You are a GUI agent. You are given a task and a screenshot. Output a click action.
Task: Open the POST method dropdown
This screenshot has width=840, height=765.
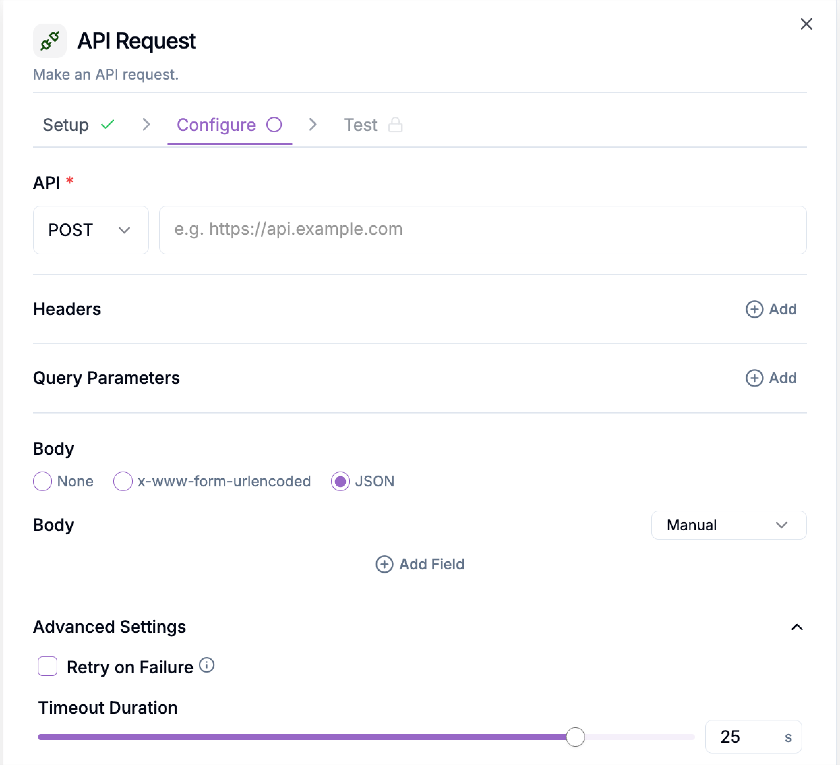(x=91, y=230)
